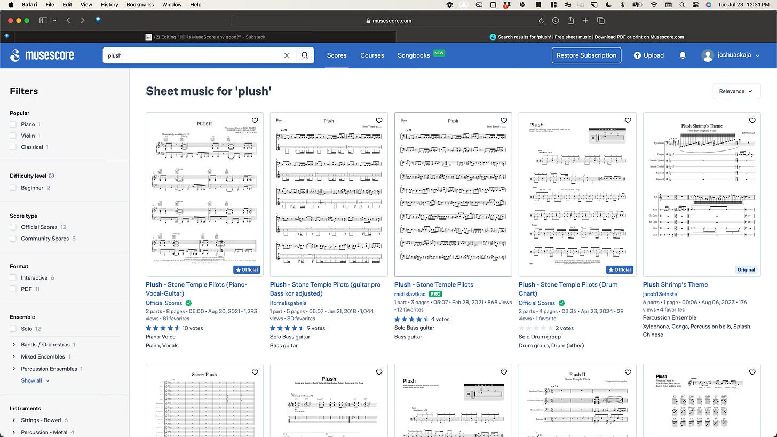Expand Bands / Orchestras ensemble group
This screenshot has height=437, width=777.
(x=13, y=345)
